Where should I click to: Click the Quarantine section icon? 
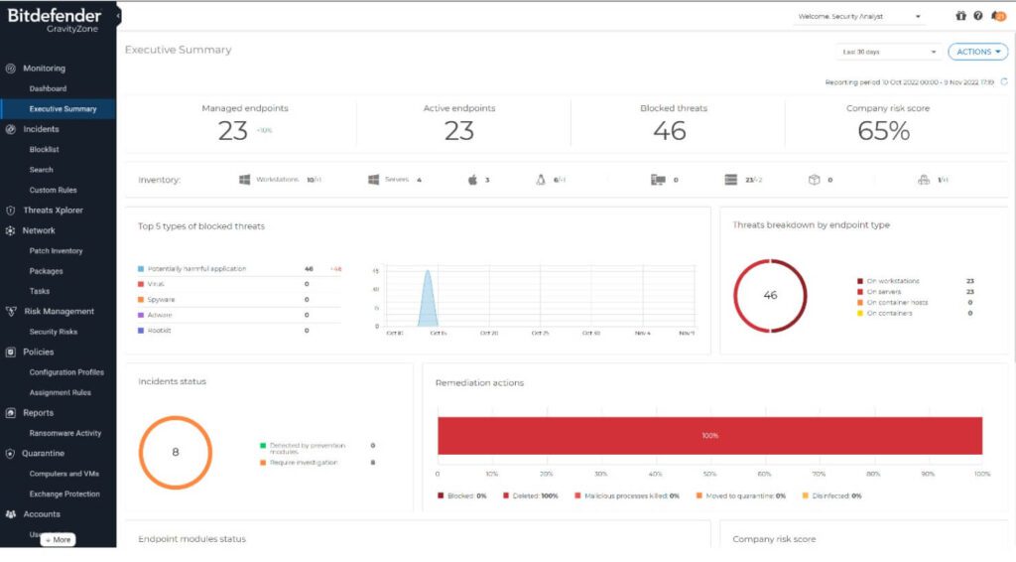10,453
